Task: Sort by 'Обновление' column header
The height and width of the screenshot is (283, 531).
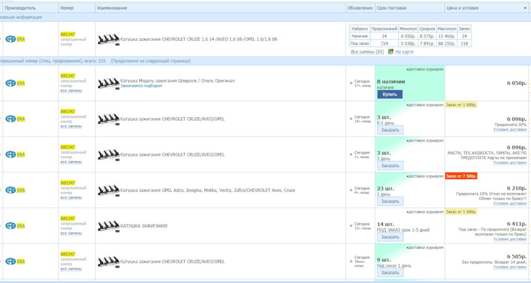Action: tap(360, 8)
